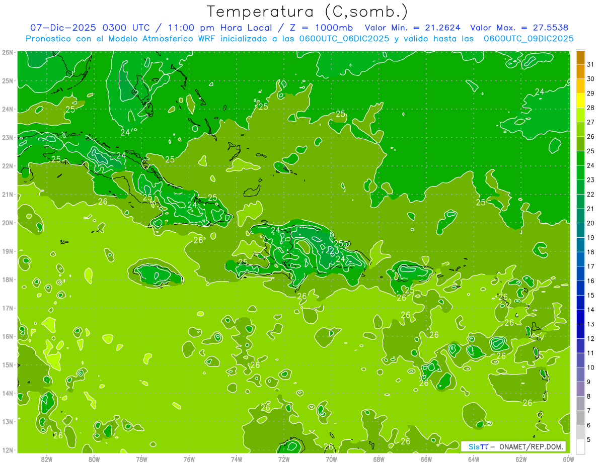Click the legend scale label "18"
This screenshot has width=604, height=466.
(x=591, y=252)
